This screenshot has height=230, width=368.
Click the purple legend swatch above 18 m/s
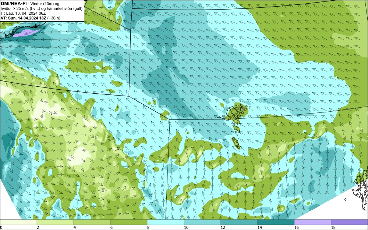tap(350, 222)
